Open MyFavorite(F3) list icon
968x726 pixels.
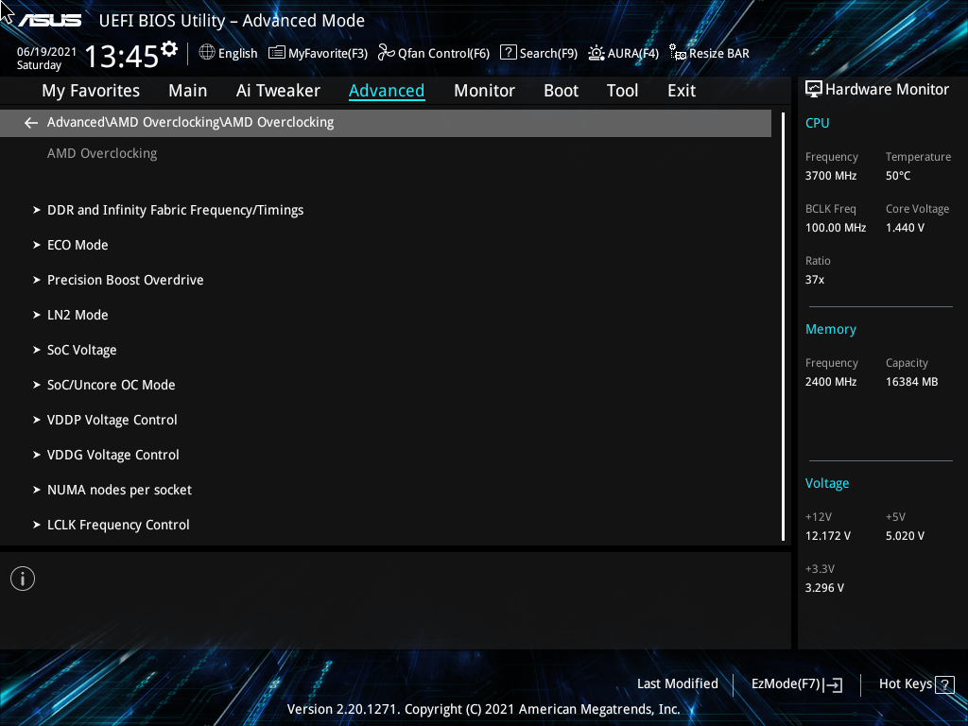[x=277, y=53]
